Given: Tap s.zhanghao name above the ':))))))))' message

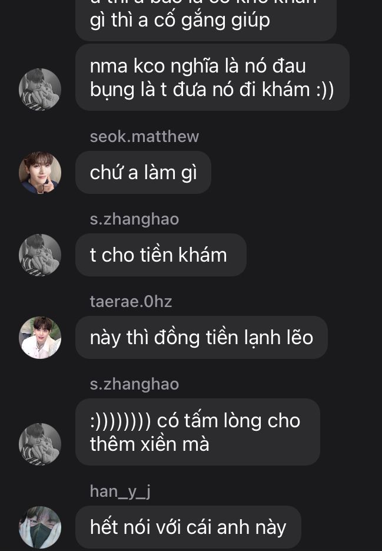Looking at the screenshot, I should click(x=134, y=384).
